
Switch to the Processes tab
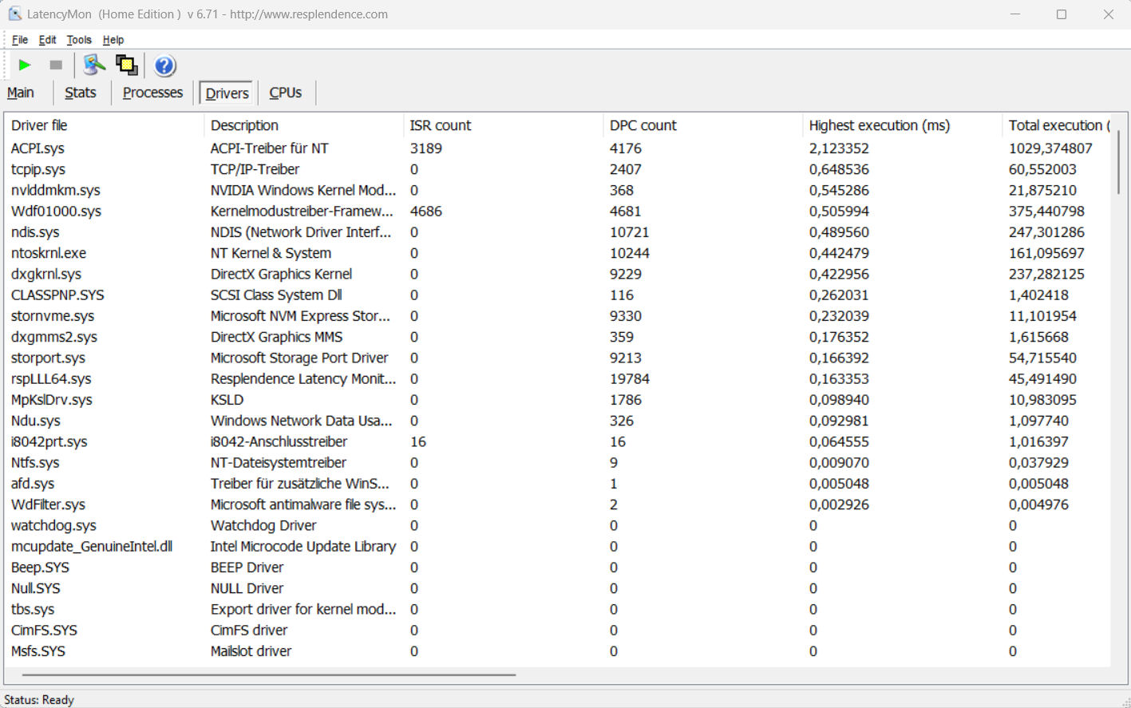152,93
